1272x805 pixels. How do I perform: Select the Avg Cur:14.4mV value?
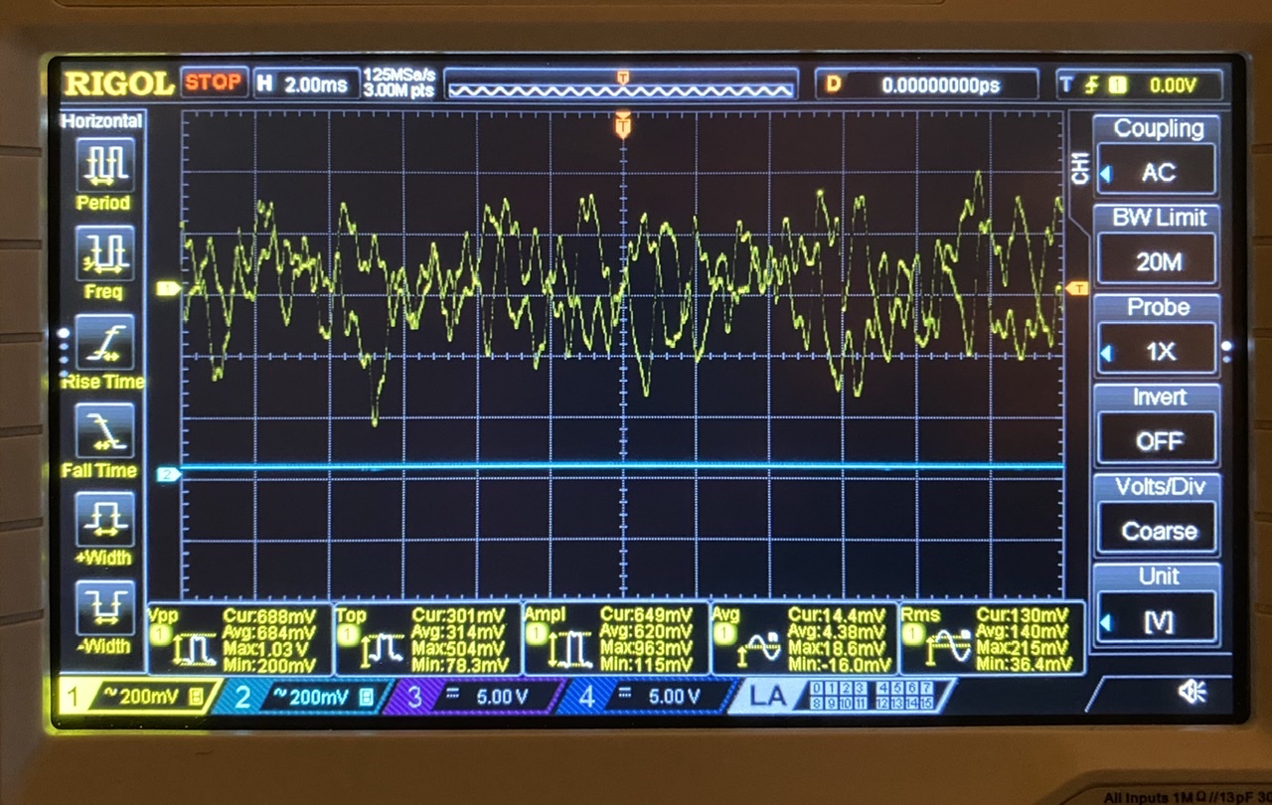tap(838, 614)
